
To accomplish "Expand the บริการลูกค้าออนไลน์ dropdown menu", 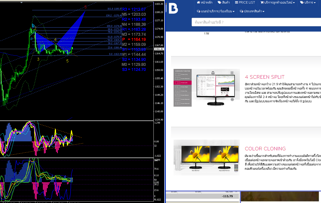I will 278,3.
